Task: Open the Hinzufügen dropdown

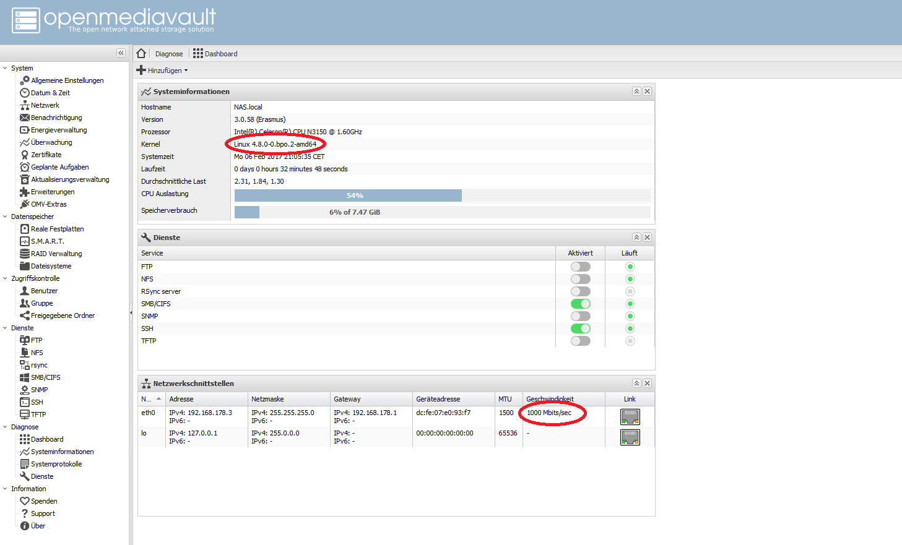Action: coord(162,70)
